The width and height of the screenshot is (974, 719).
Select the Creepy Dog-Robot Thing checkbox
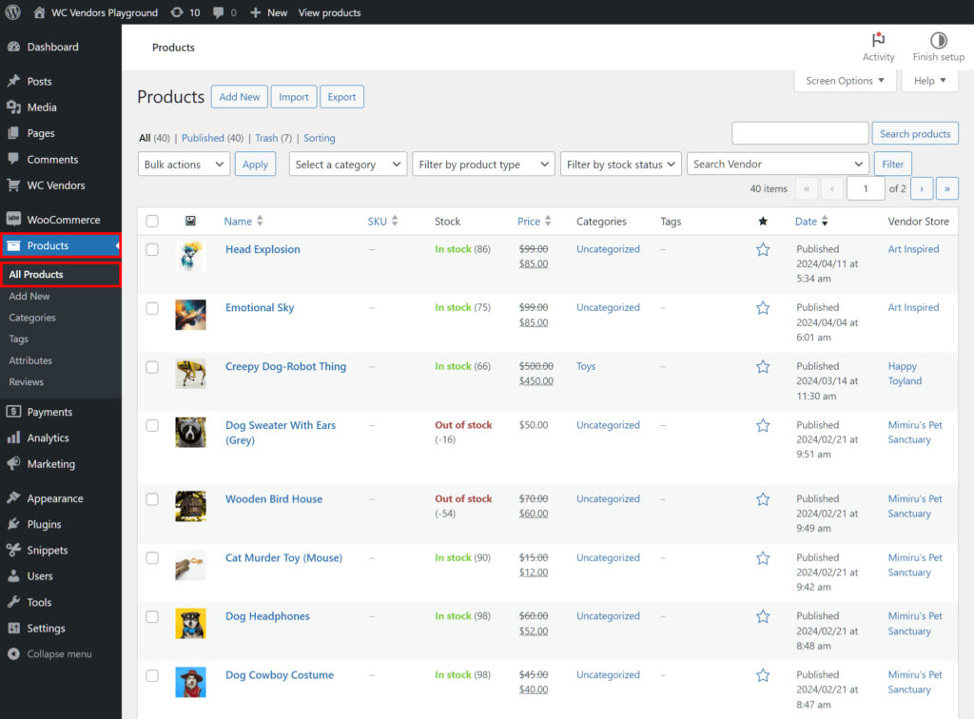pos(152,367)
